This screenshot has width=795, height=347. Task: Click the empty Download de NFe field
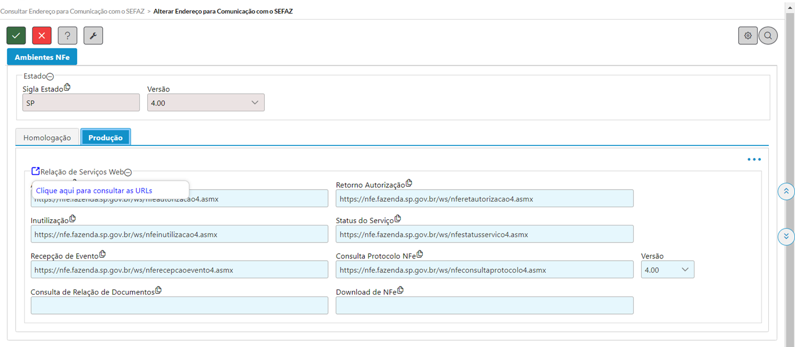click(x=485, y=306)
